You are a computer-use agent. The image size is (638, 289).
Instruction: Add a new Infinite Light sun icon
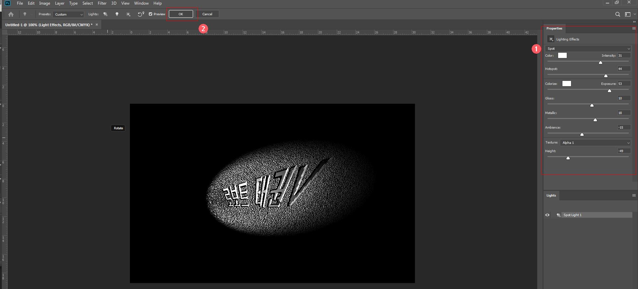(128, 14)
